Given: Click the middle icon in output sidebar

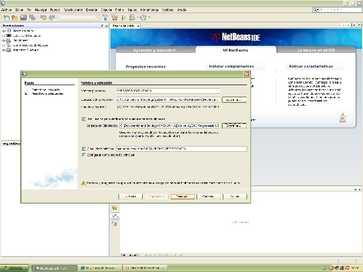Looking at the screenshot, I should [115, 216].
